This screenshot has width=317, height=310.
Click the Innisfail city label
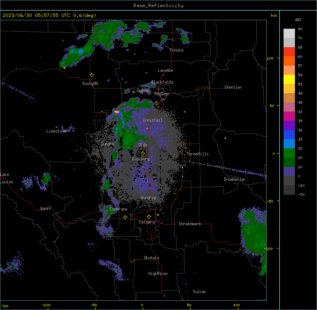[x=153, y=120]
